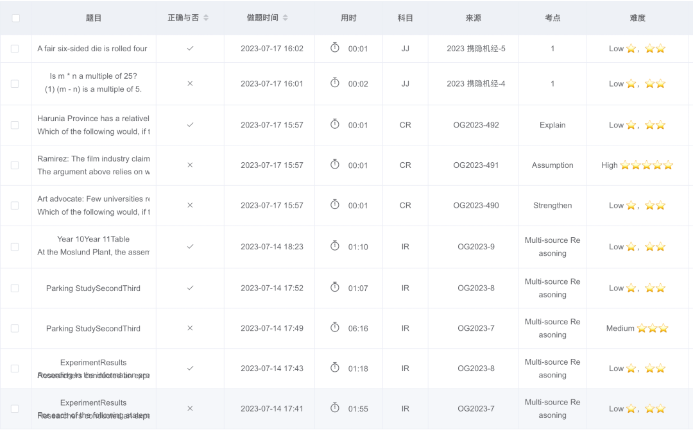Click the X mark in the 携隐机经-4 row
This screenshot has width=693, height=432.
pos(190,83)
